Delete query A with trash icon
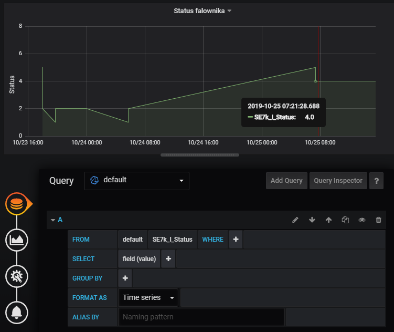The height and width of the screenshot is (332, 394). tap(378, 220)
